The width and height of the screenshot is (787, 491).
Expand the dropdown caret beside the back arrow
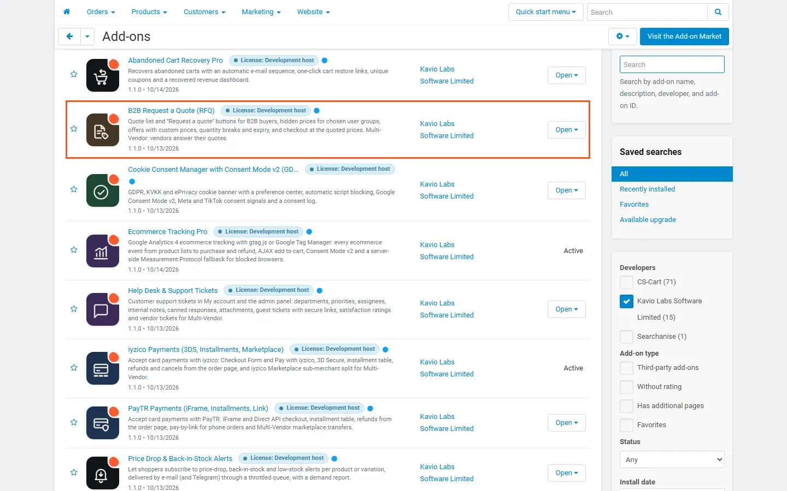coord(87,37)
